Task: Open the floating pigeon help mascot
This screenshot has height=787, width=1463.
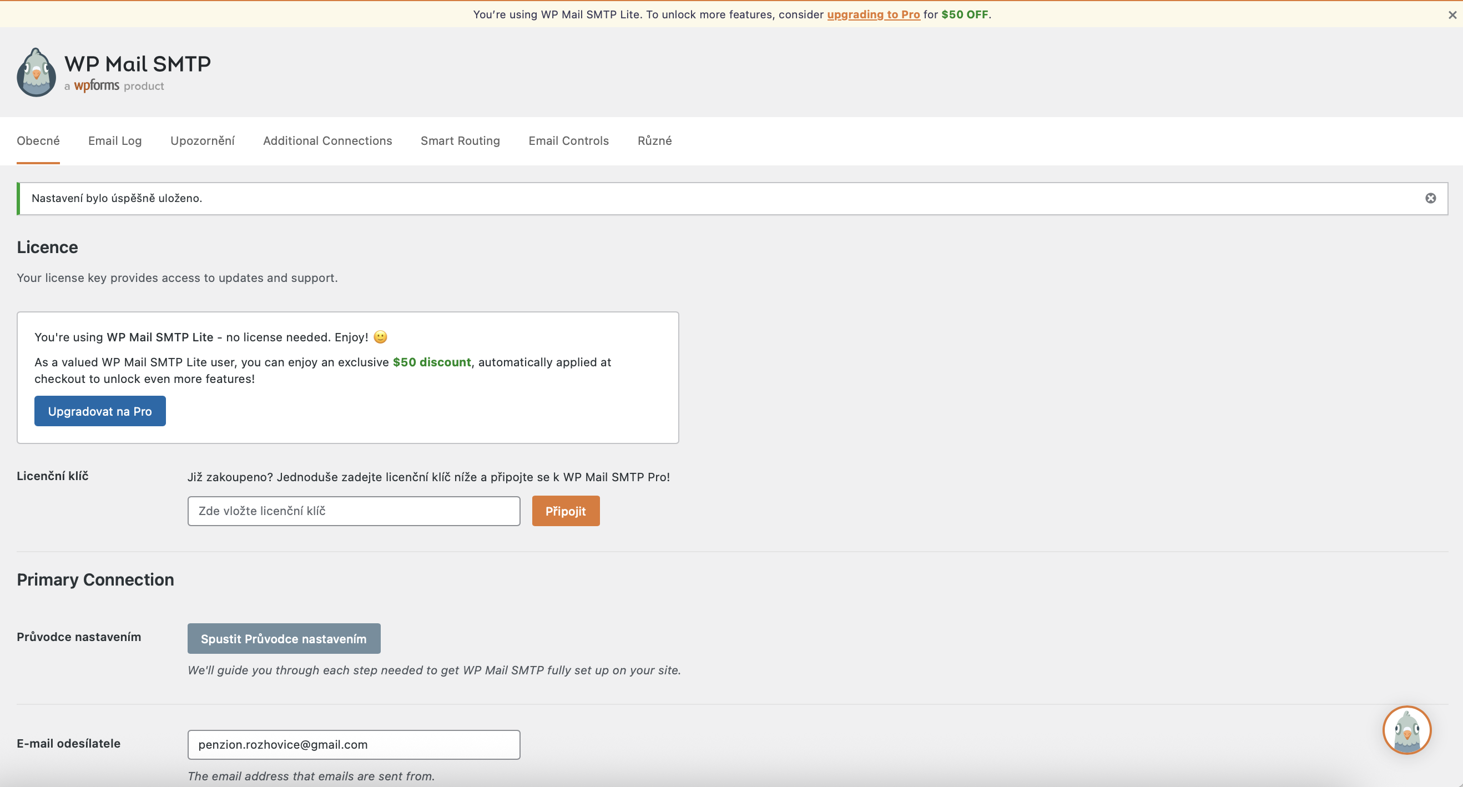Action: [1406, 730]
